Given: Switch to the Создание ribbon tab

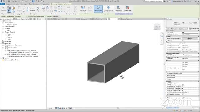Looking at the screenshot, I should click(x=9, y=4).
